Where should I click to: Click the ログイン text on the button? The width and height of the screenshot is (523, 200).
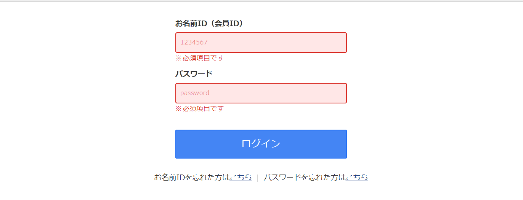[261, 144]
